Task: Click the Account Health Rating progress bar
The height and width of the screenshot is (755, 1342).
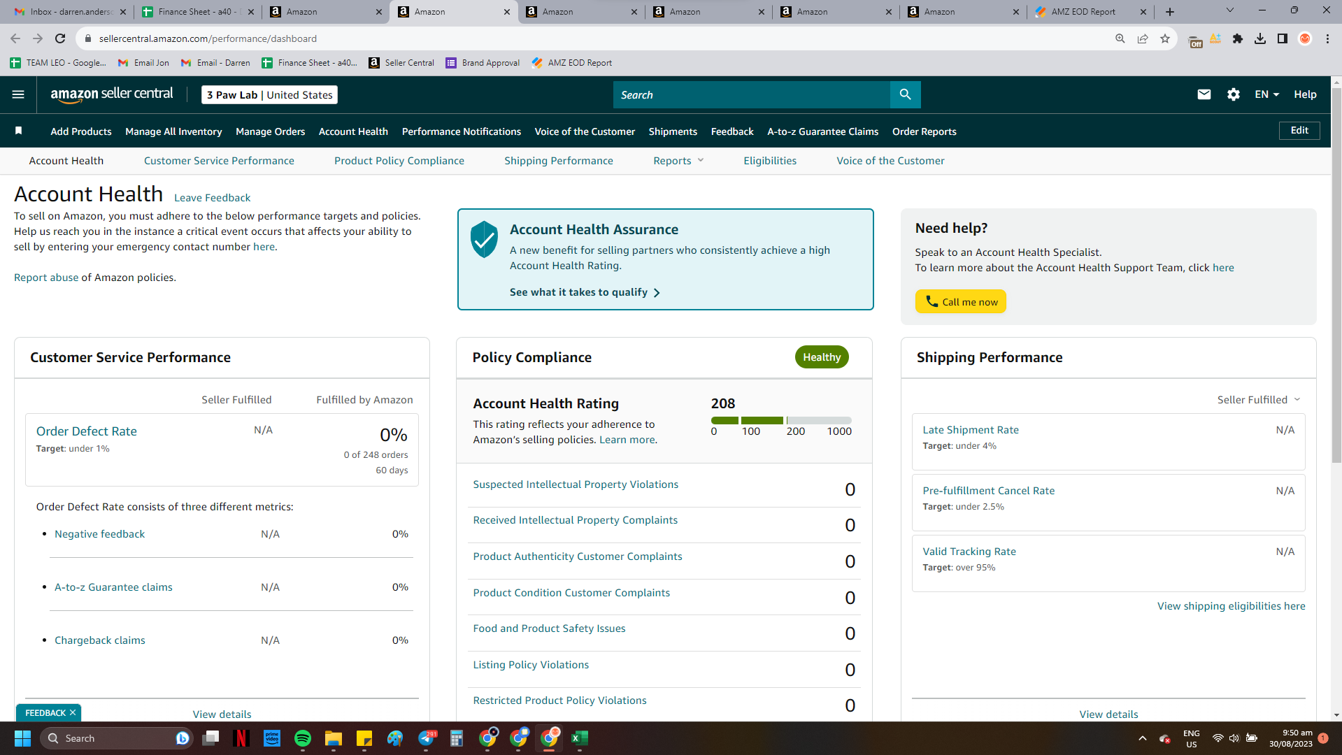Action: click(781, 420)
